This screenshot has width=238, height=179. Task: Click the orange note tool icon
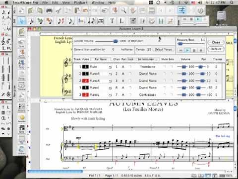pos(49,21)
